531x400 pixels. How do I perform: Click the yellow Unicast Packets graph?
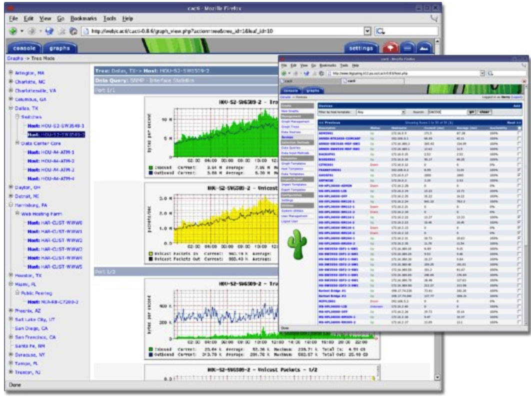tap(212, 223)
